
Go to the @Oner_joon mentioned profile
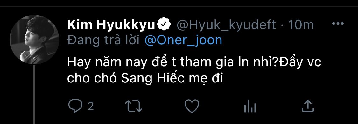click(183, 41)
